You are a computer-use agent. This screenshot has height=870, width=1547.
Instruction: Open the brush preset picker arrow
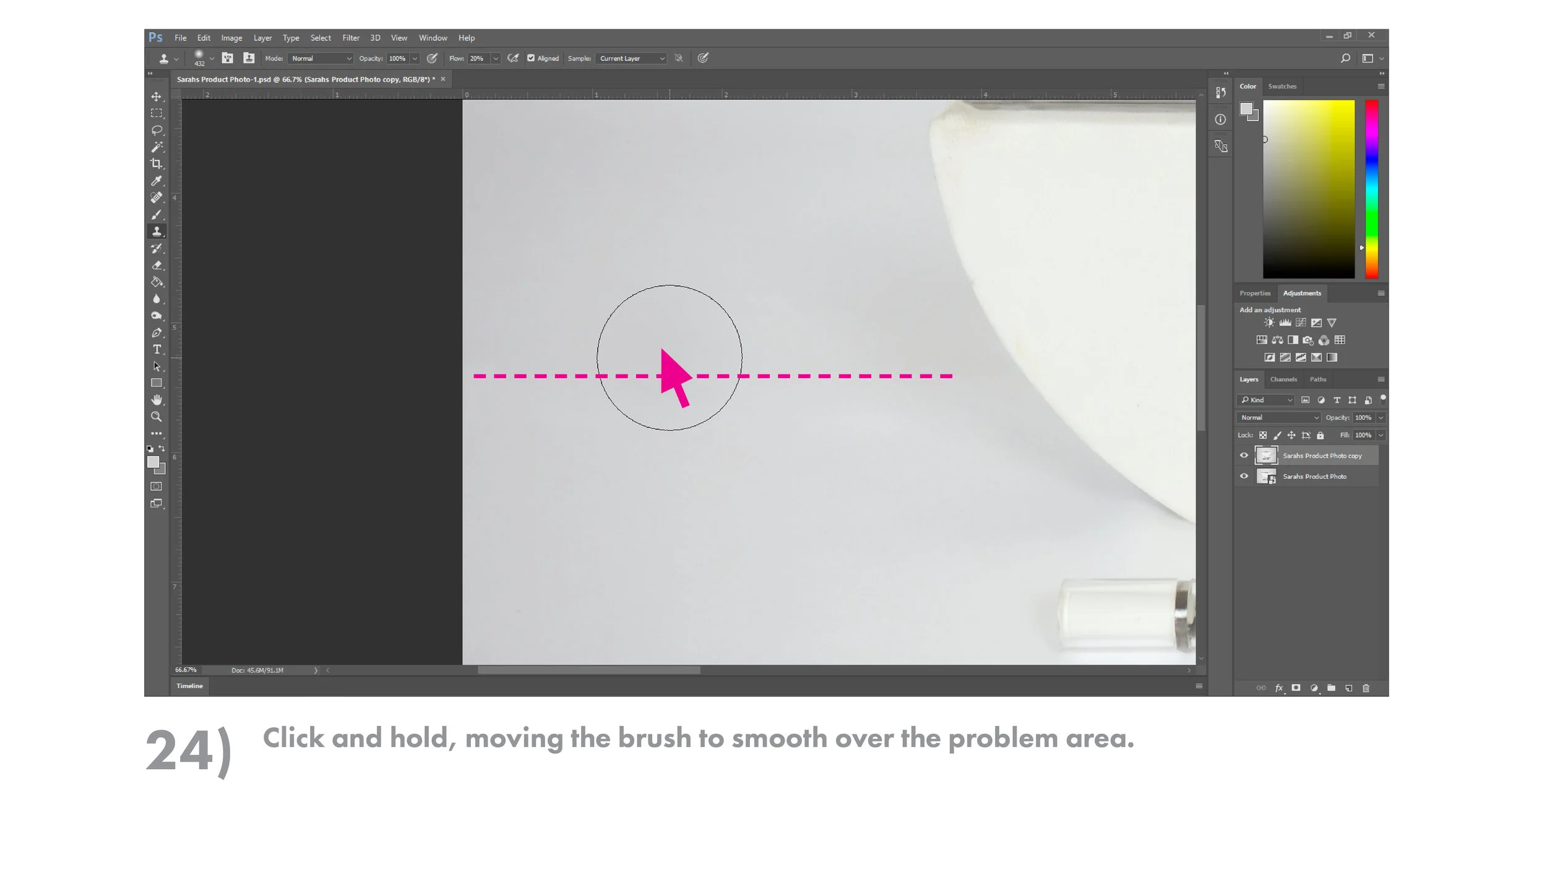[x=212, y=59]
